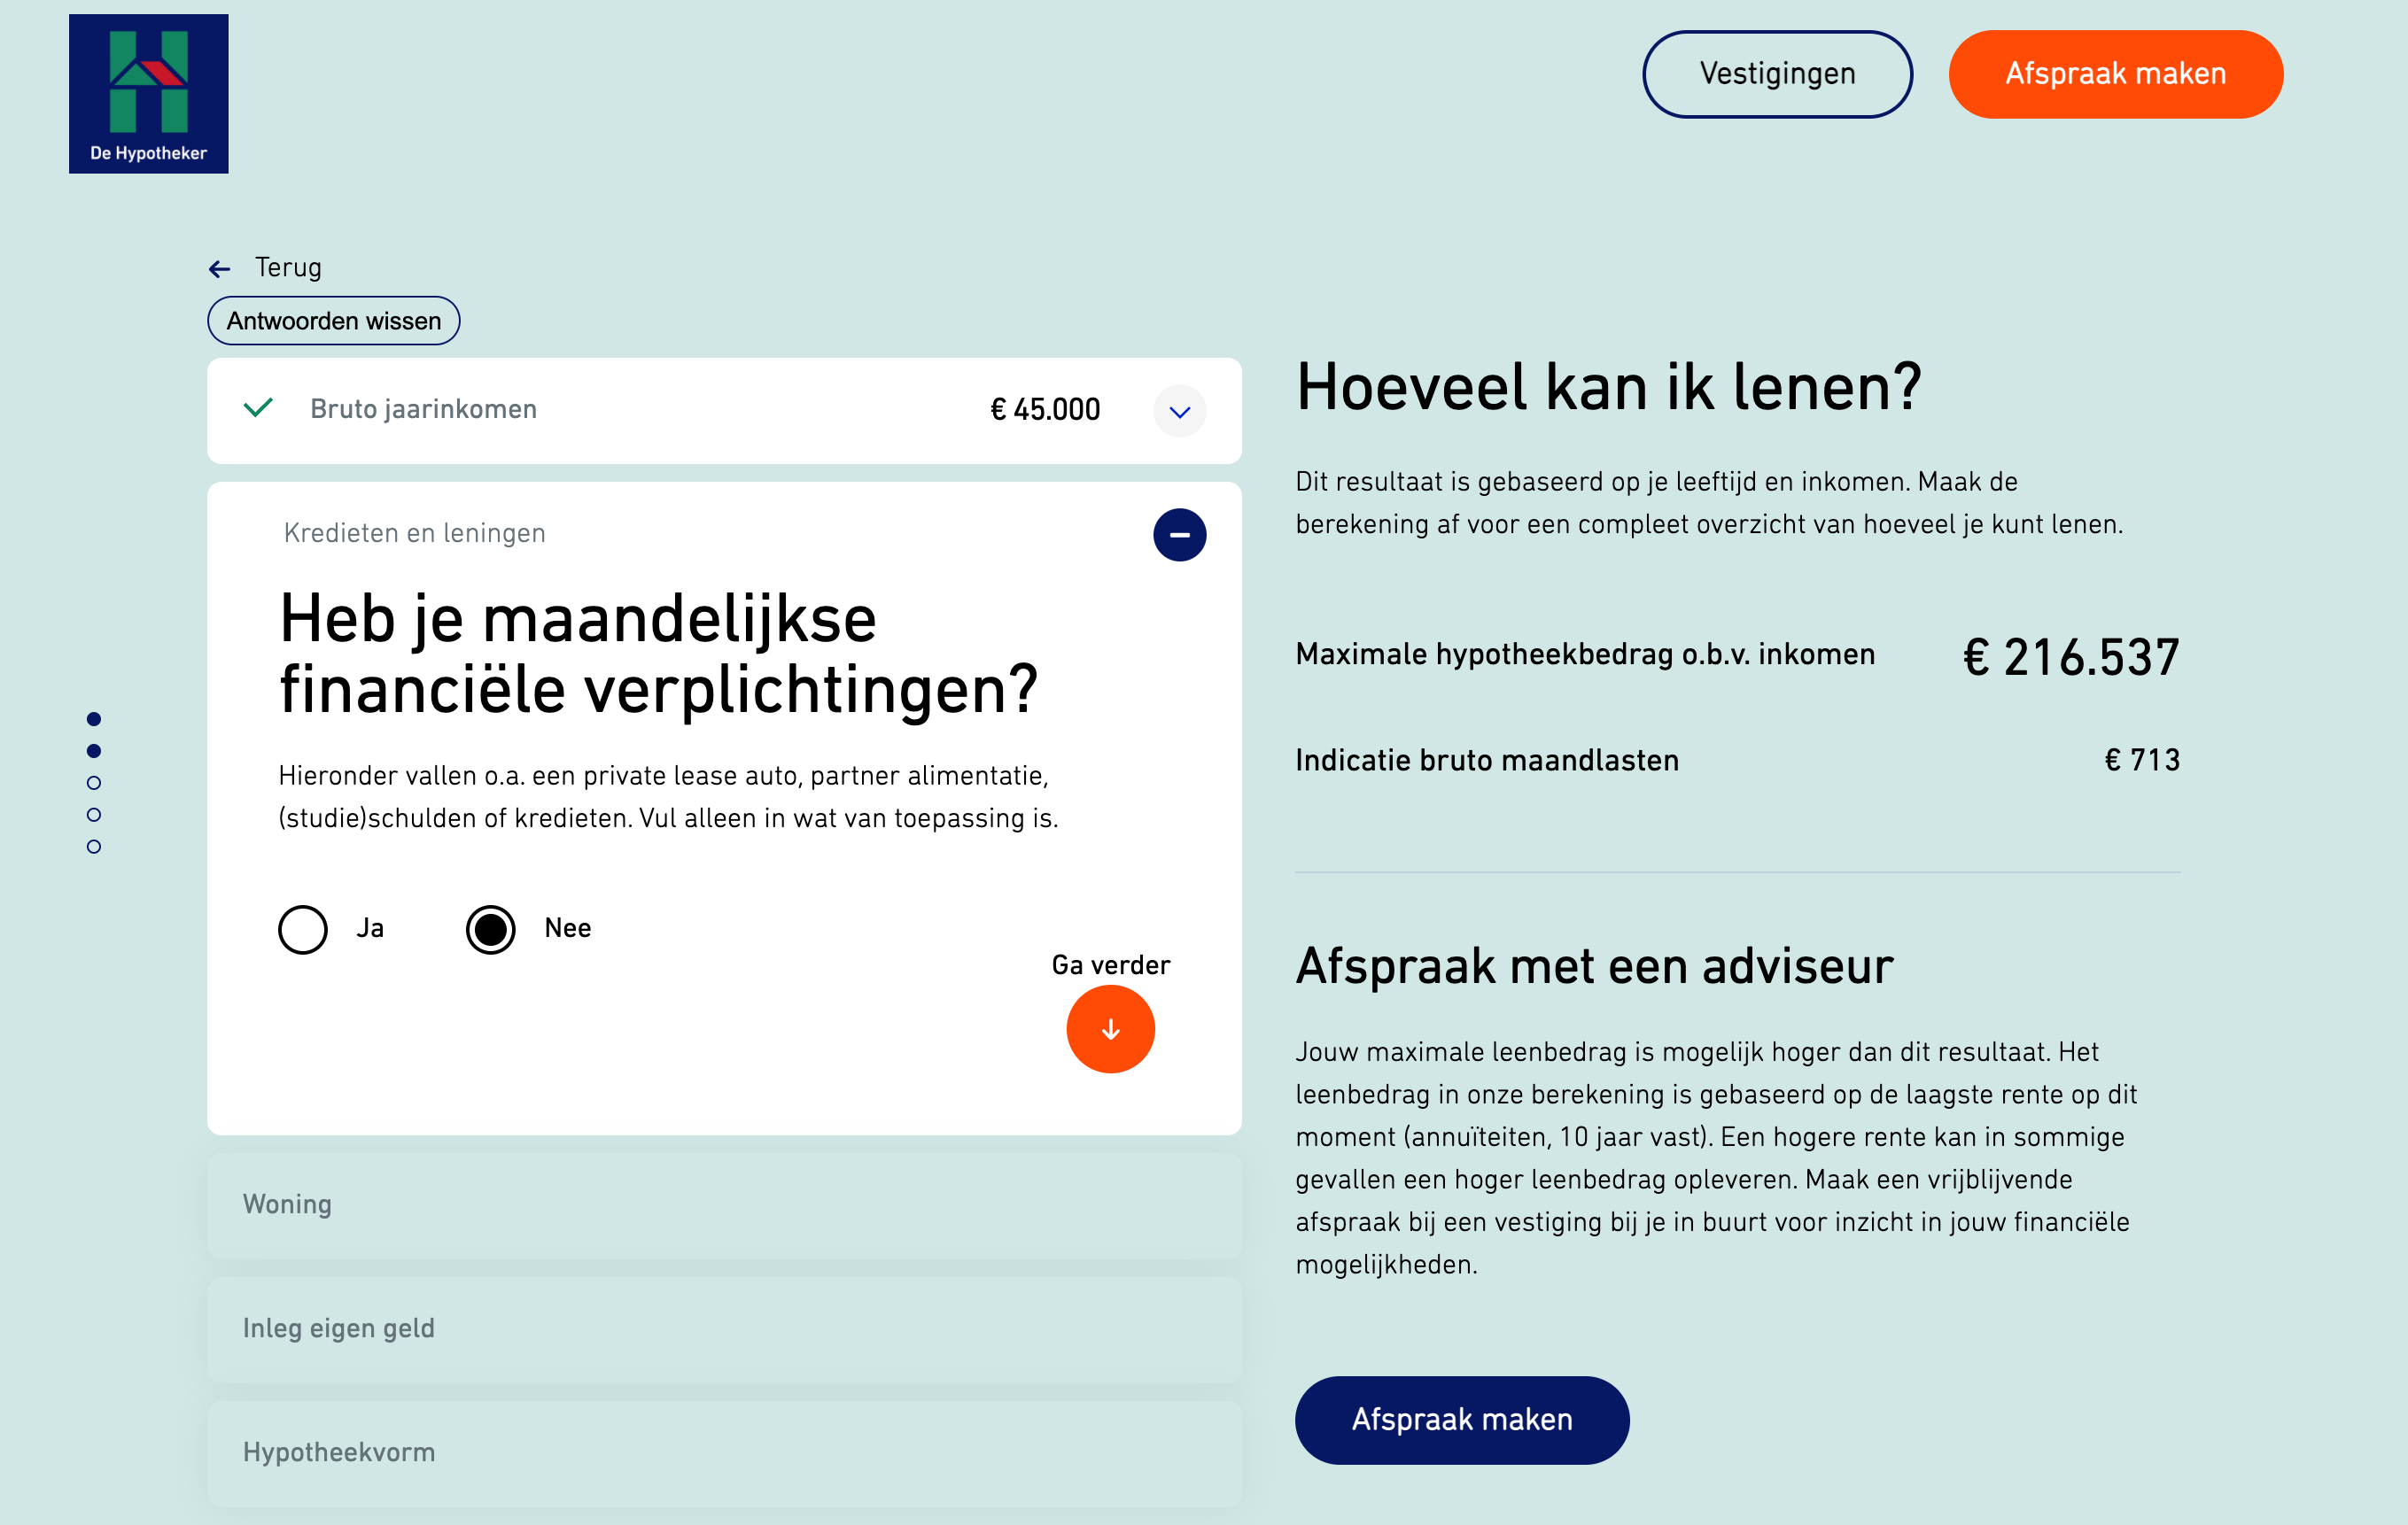Screen dimensions: 2408x1525
Task: Click dark blue Afspraak maken button
Action: click(x=1461, y=1419)
